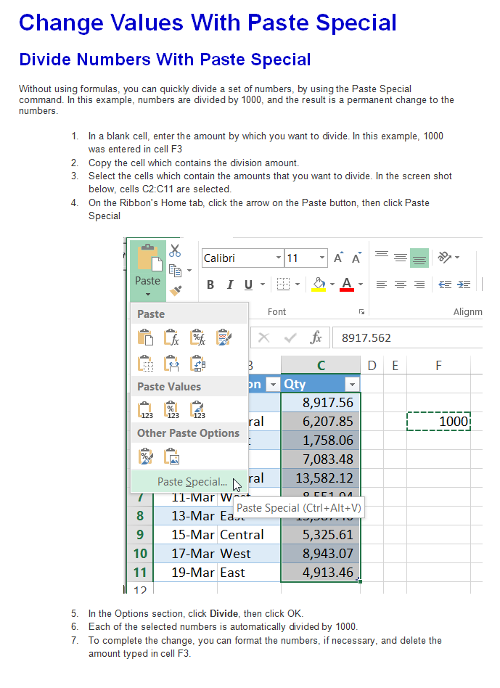Select the Format Painter brush icon

[x=176, y=290]
